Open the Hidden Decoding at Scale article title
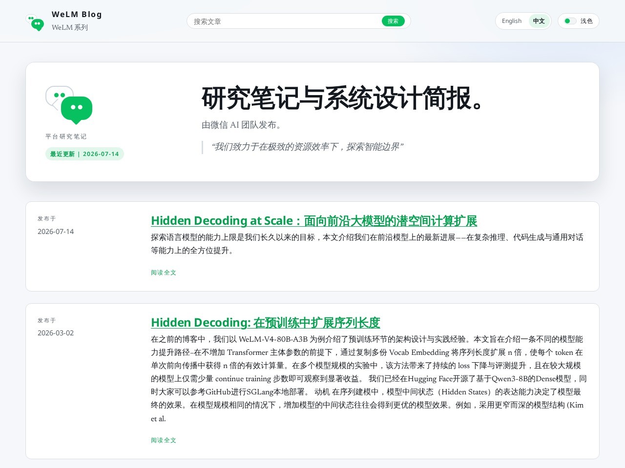The image size is (625, 468). coord(314,221)
